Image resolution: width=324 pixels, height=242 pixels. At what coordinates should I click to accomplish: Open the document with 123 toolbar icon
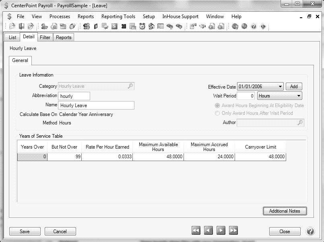click(x=133, y=26)
